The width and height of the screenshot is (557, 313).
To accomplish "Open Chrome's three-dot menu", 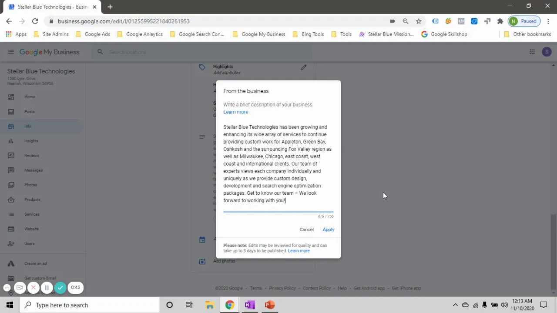I will pos(548,21).
